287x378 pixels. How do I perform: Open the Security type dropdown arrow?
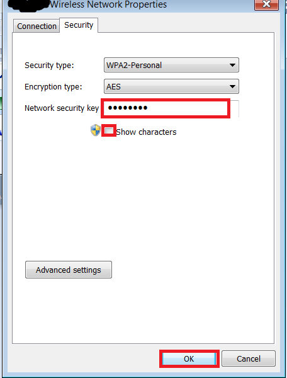pyautogui.click(x=232, y=65)
